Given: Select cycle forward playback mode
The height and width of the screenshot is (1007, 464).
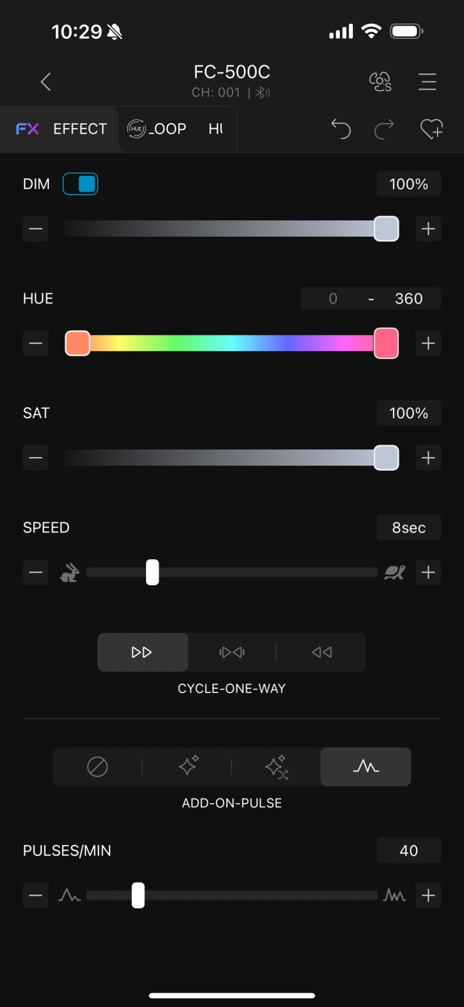Looking at the screenshot, I should (x=142, y=652).
